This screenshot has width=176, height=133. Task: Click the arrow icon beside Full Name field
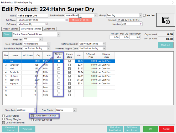coord(66,20)
